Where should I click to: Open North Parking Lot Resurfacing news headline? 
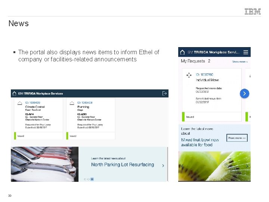(123, 165)
